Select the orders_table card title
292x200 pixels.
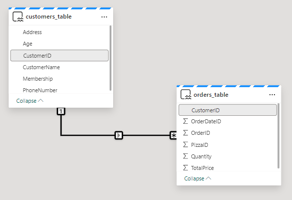[x=211, y=95]
